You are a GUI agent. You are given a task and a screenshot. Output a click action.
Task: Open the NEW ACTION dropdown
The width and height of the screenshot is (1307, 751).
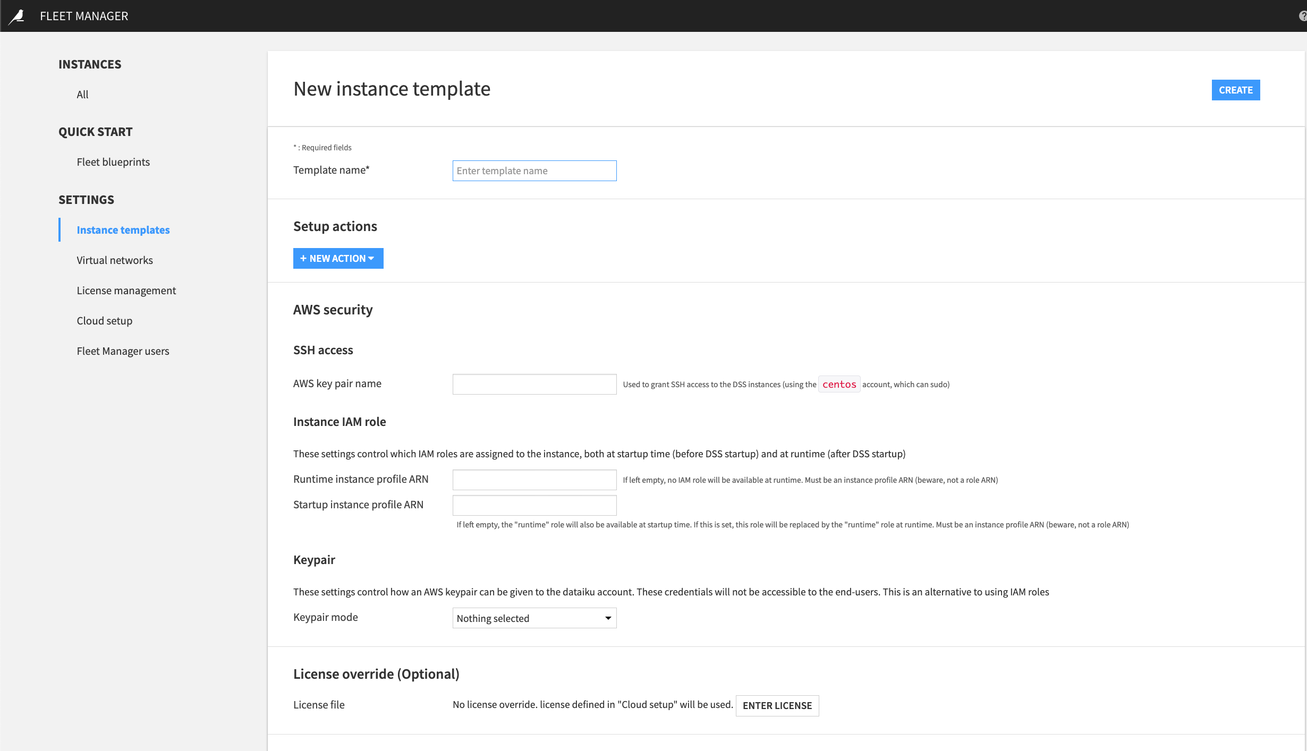click(338, 258)
